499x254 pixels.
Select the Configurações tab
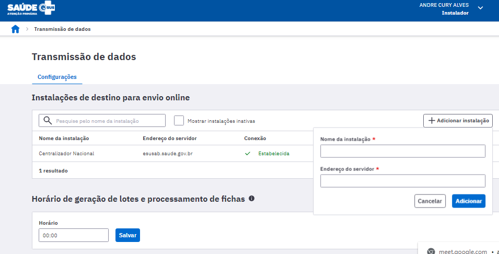point(57,77)
